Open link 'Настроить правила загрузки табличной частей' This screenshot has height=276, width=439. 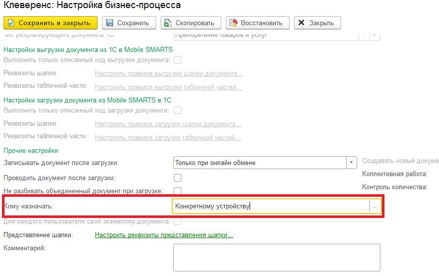click(168, 138)
